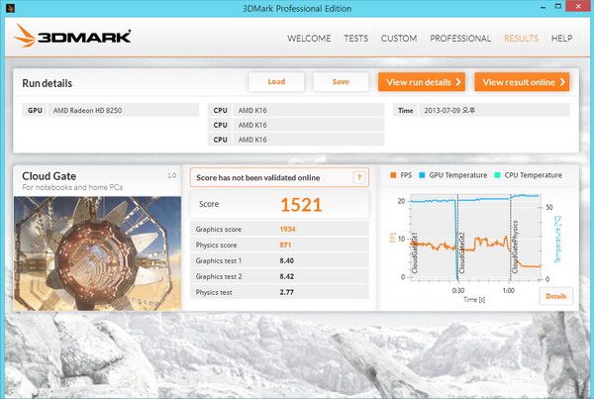This screenshot has height=399, width=594.
Task: Open the PROFESSIONAL tab
Action: [x=460, y=39]
